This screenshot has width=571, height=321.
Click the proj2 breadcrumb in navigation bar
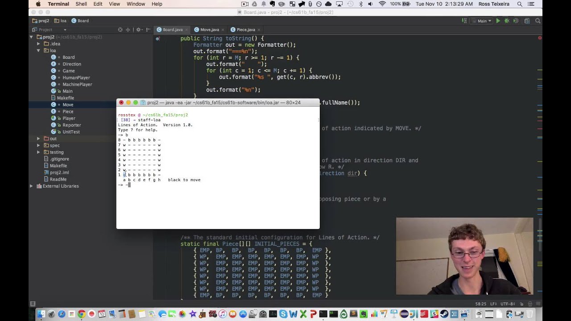pyautogui.click(x=41, y=21)
